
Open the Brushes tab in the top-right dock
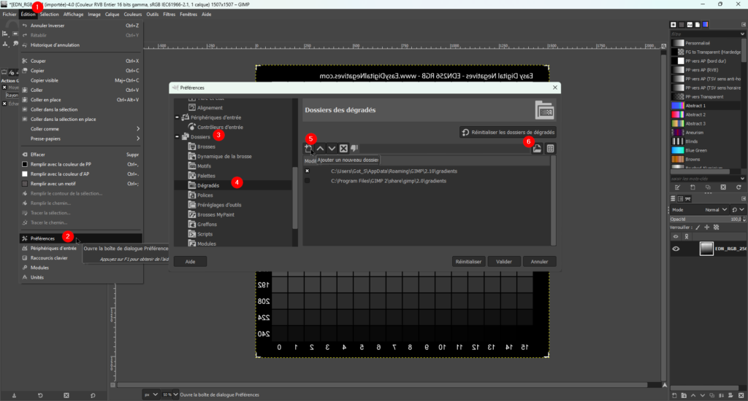point(673,25)
